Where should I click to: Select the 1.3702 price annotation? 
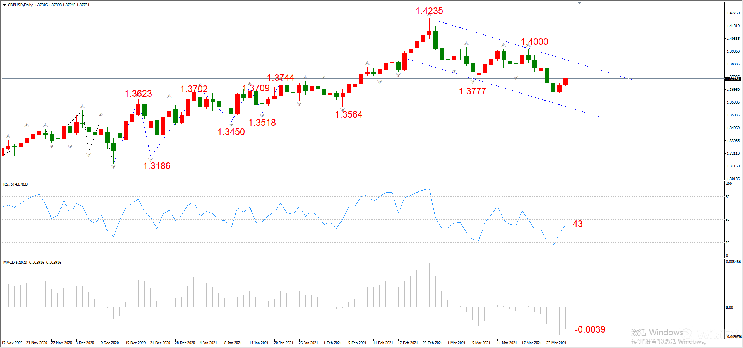(194, 89)
